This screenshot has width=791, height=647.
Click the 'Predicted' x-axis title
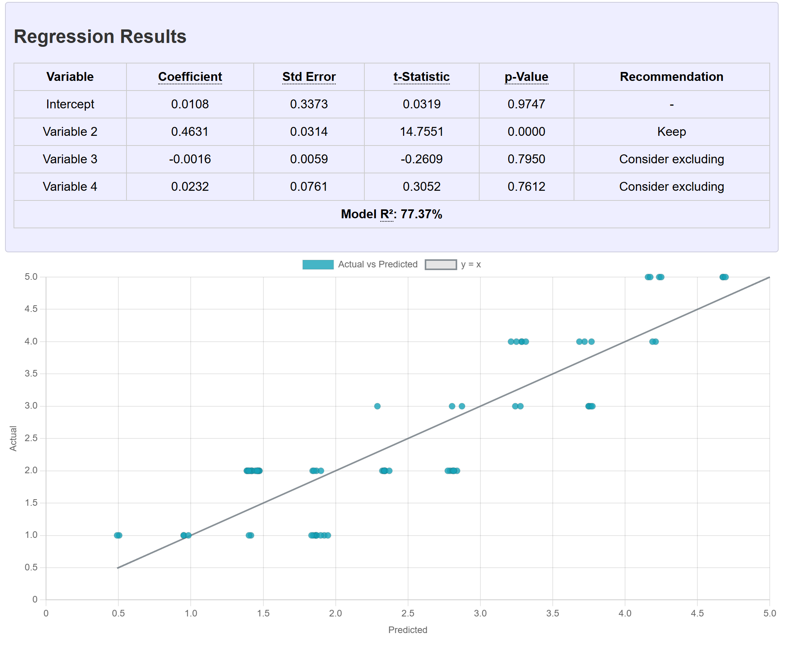[408, 630]
